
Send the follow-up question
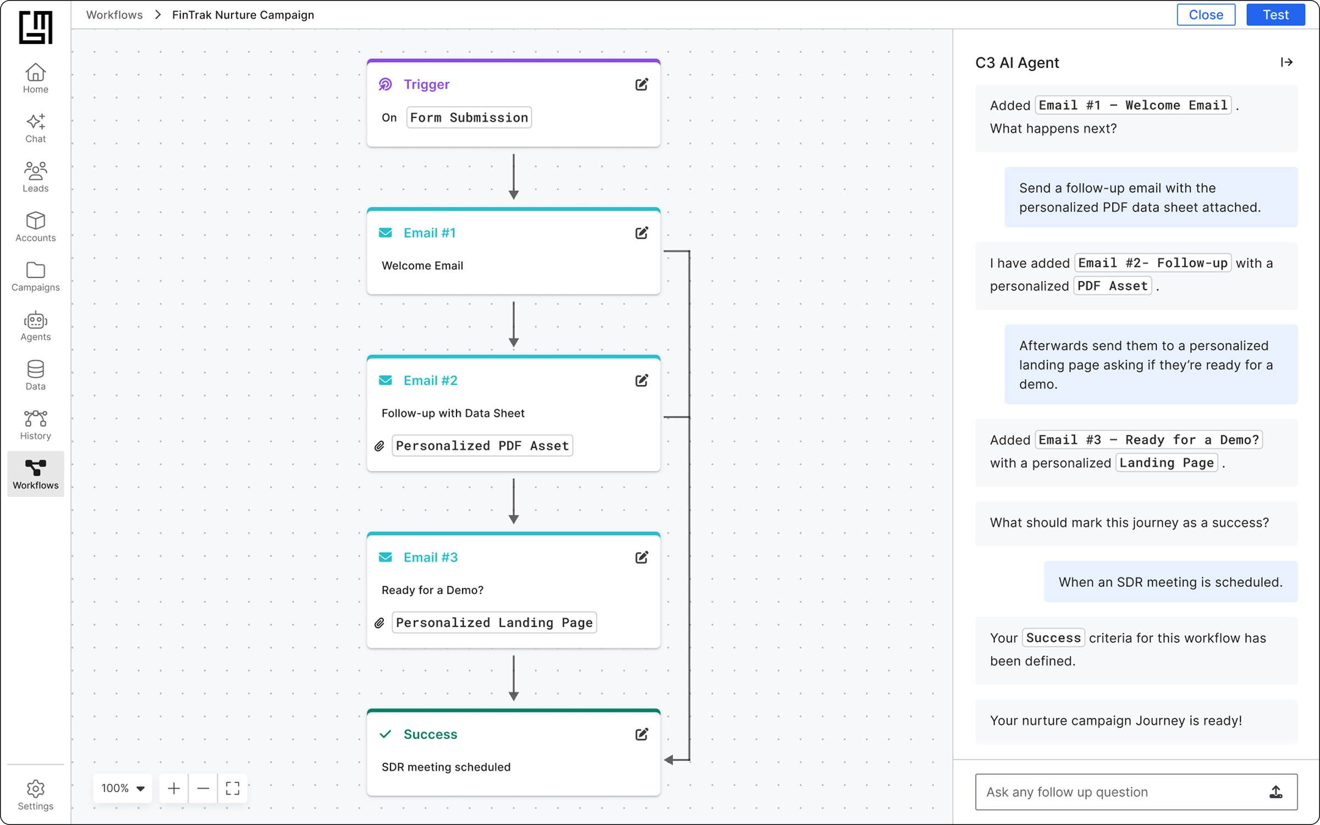click(1276, 792)
